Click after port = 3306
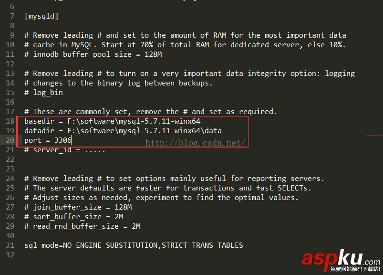The width and height of the screenshot is (383, 275). coord(72,140)
